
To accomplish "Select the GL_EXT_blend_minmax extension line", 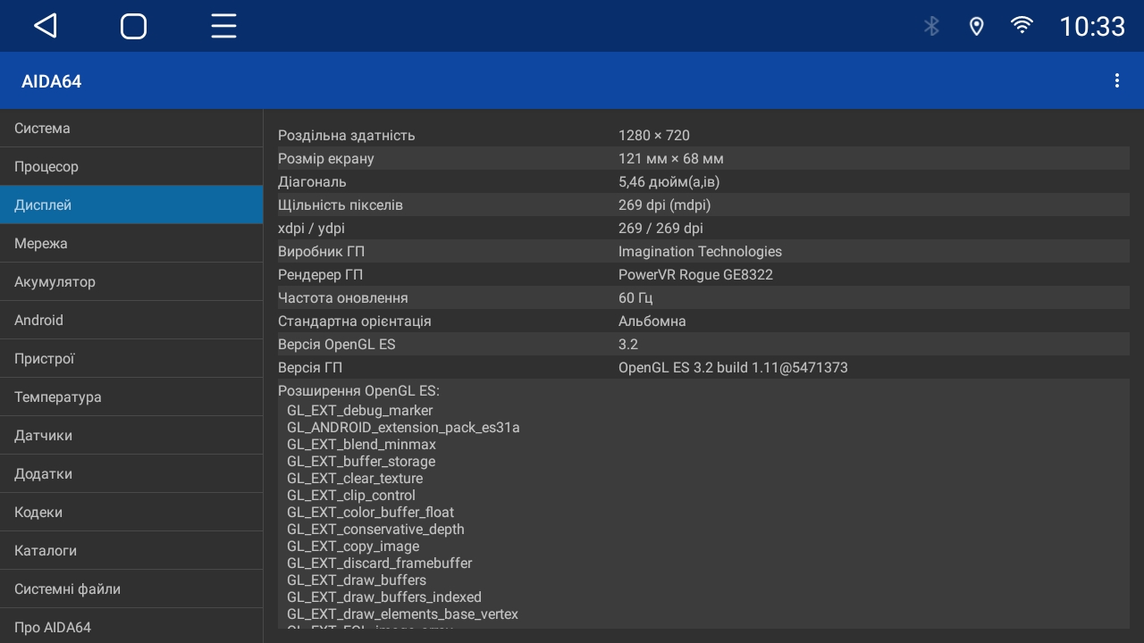I will [362, 445].
